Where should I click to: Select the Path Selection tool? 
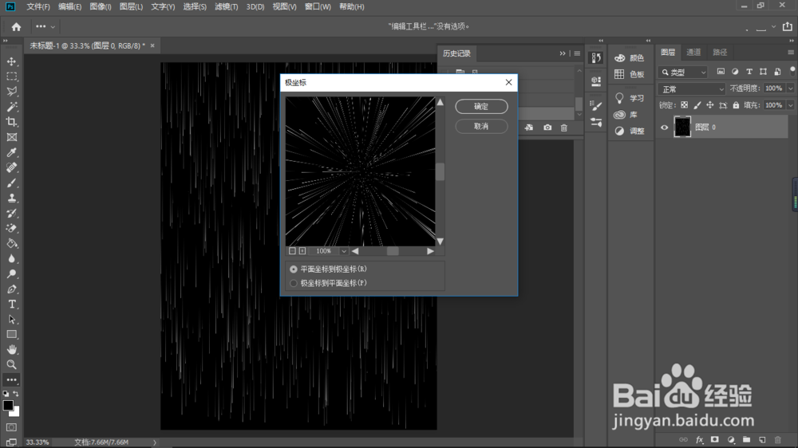[12, 320]
